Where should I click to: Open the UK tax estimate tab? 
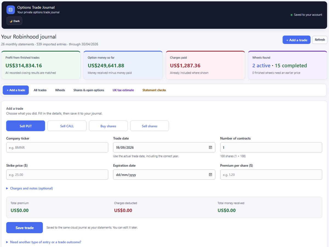[123, 90]
